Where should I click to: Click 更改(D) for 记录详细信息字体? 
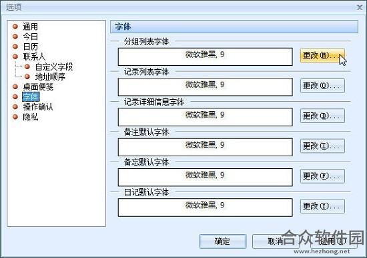[322, 116]
